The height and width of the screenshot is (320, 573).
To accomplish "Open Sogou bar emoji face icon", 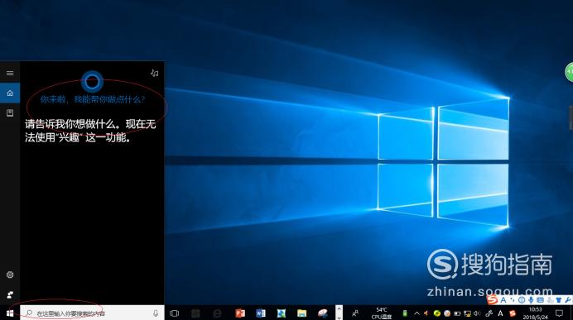I will click(522, 300).
